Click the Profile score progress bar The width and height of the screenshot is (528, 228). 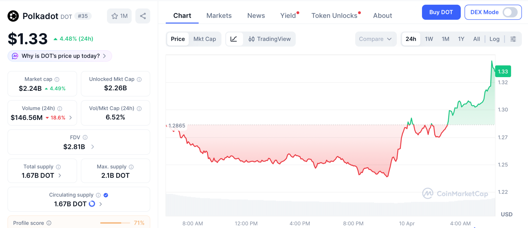(x=115, y=223)
